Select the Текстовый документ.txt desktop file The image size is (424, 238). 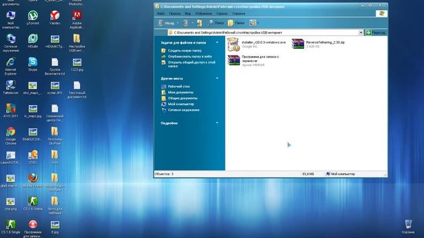coord(77,90)
